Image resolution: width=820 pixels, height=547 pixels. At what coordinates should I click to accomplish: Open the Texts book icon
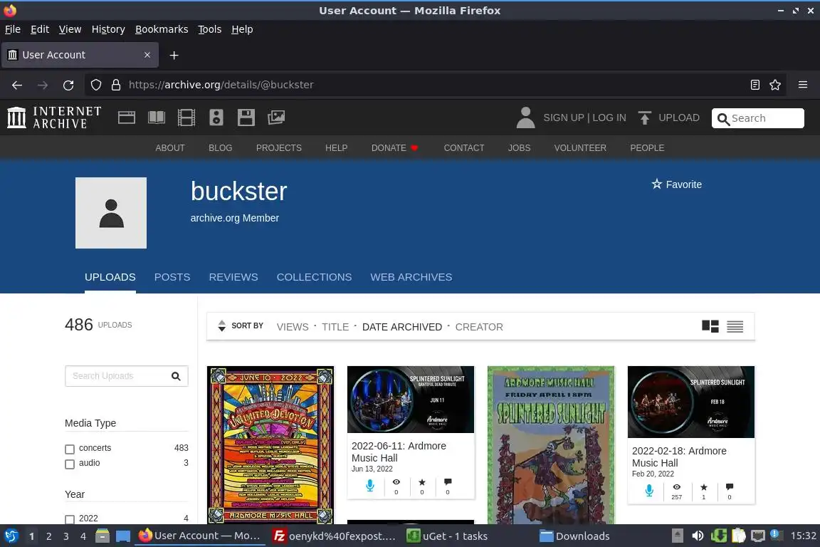coord(157,118)
